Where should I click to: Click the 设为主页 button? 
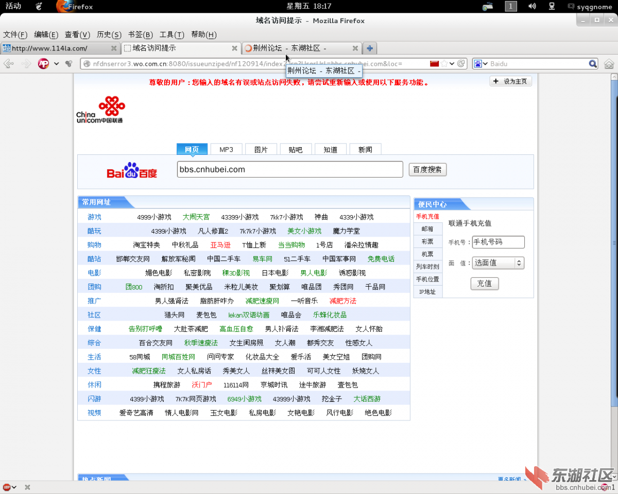[x=510, y=81]
